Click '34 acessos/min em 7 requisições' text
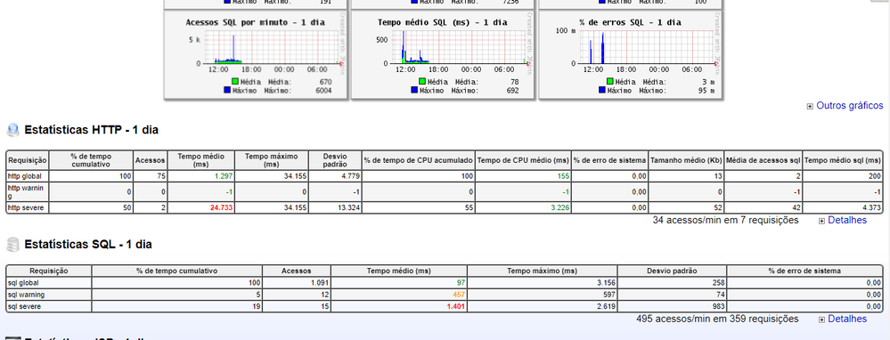 coord(725,220)
